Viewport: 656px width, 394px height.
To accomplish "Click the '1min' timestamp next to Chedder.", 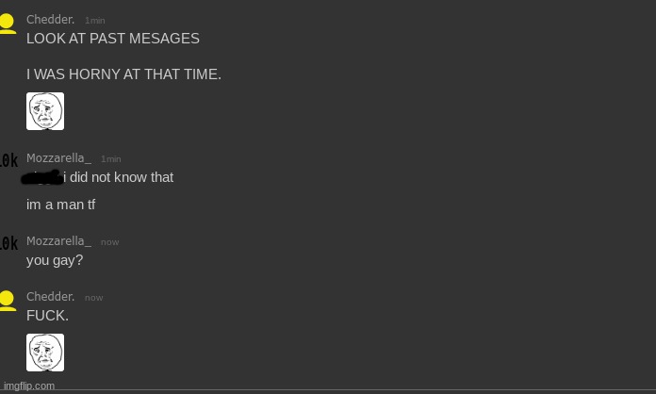I will click(95, 21).
